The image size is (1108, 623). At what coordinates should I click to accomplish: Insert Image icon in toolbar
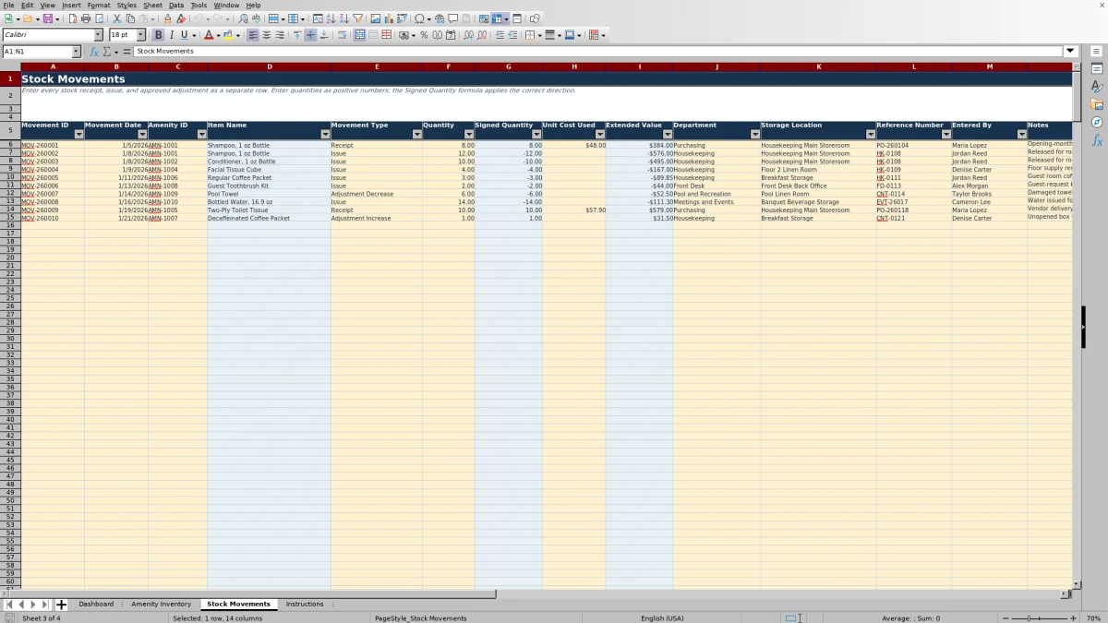375,18
